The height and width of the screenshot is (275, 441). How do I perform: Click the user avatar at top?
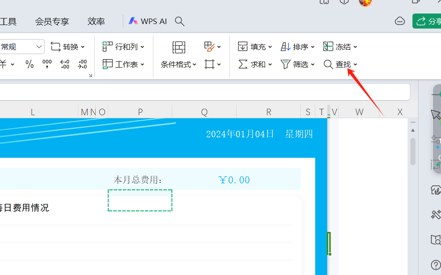365,2
